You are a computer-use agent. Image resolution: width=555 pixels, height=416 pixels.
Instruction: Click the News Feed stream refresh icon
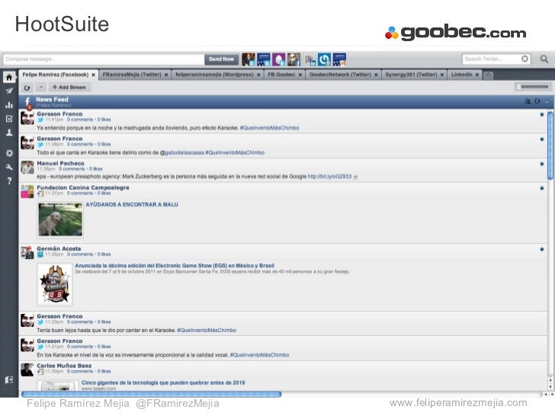(537, 101)
